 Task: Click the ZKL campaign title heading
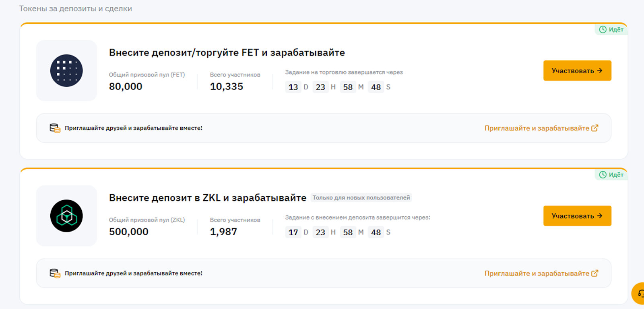click(208, 198)
